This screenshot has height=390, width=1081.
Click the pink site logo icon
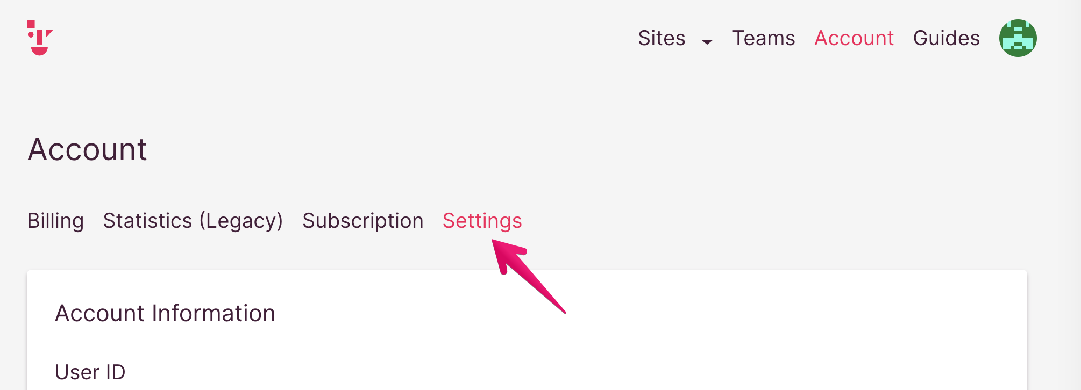40,38
